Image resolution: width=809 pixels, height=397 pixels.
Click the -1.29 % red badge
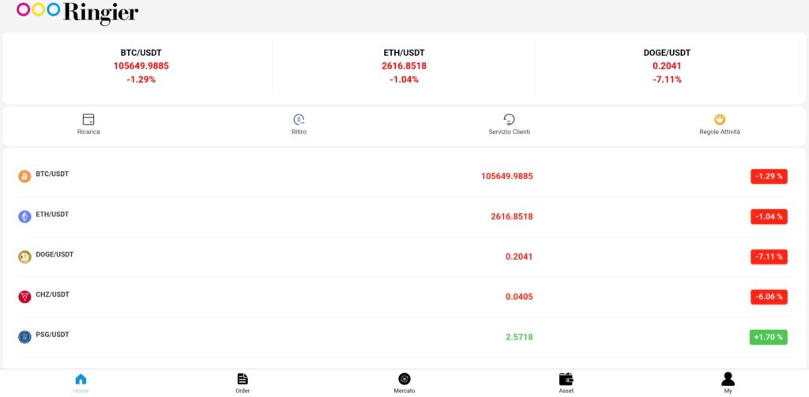769,176
